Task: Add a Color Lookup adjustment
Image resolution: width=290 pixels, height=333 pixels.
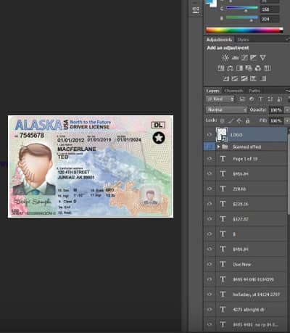Action: [x=268, y=68]
